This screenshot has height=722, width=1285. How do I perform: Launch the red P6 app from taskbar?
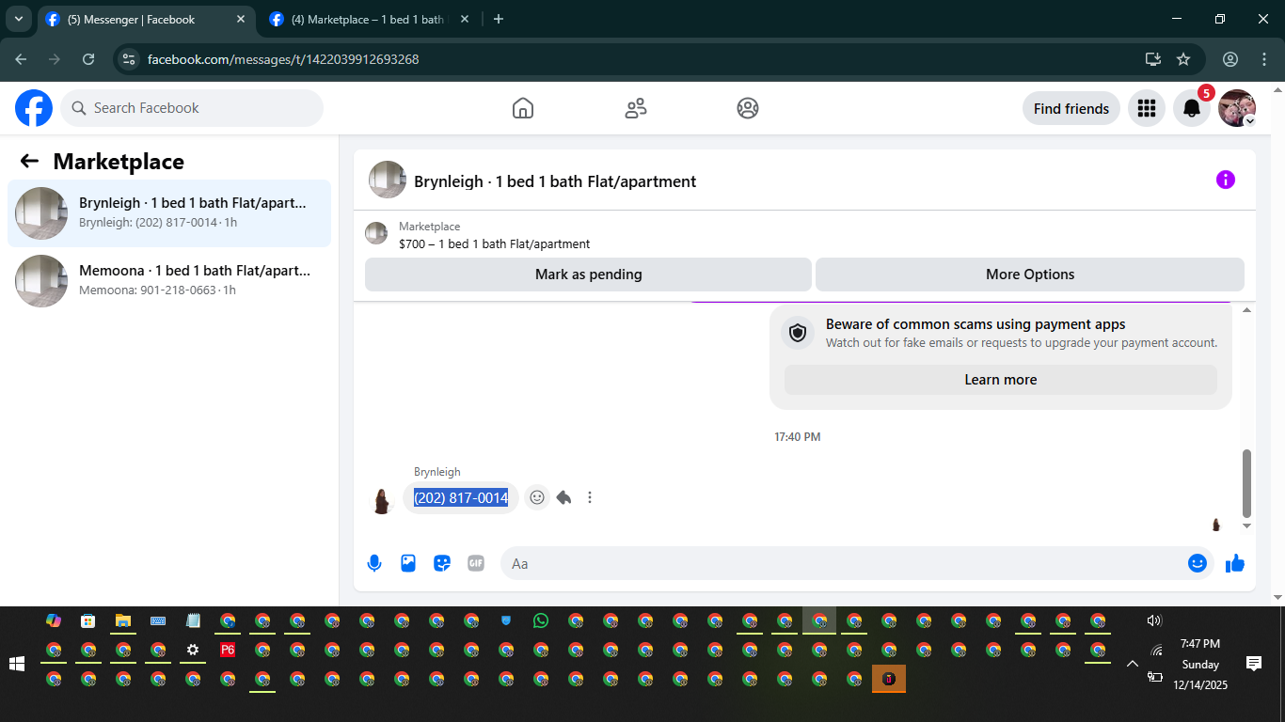[x=227, y=650]
